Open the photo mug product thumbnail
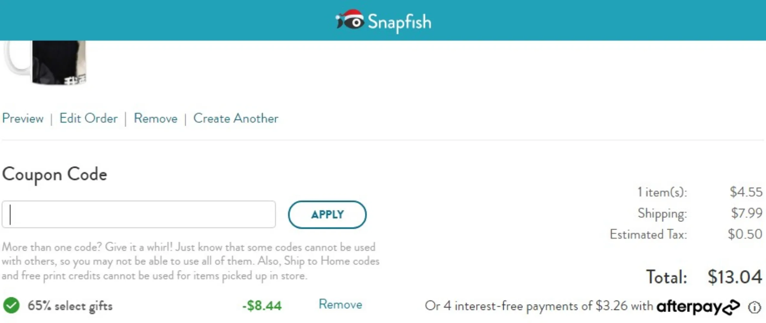This screenshot has width=766, height=323. 45,62
